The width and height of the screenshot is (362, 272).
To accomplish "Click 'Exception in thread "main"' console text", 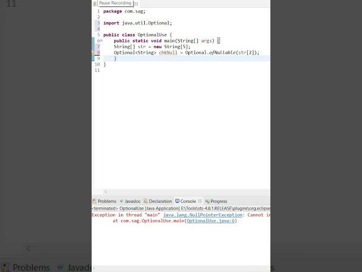I will 126,215.
